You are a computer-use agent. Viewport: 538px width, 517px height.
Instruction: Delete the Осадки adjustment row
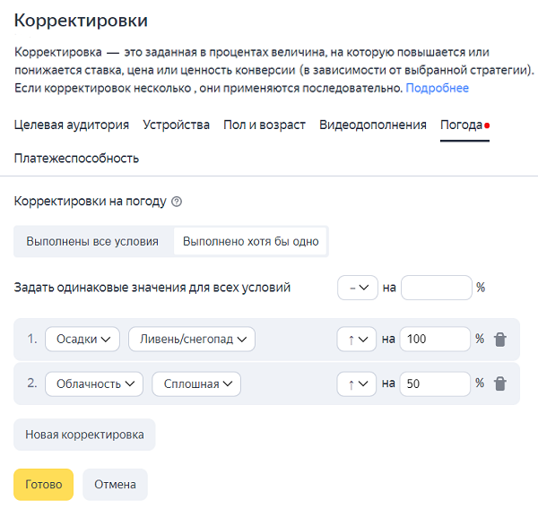click(500, 340)
